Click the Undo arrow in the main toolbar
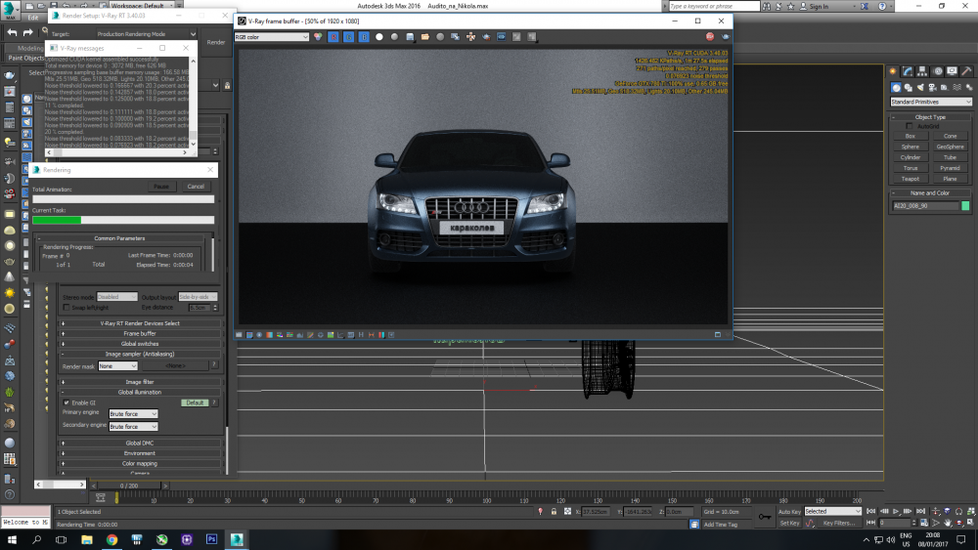 pos(11,32)
